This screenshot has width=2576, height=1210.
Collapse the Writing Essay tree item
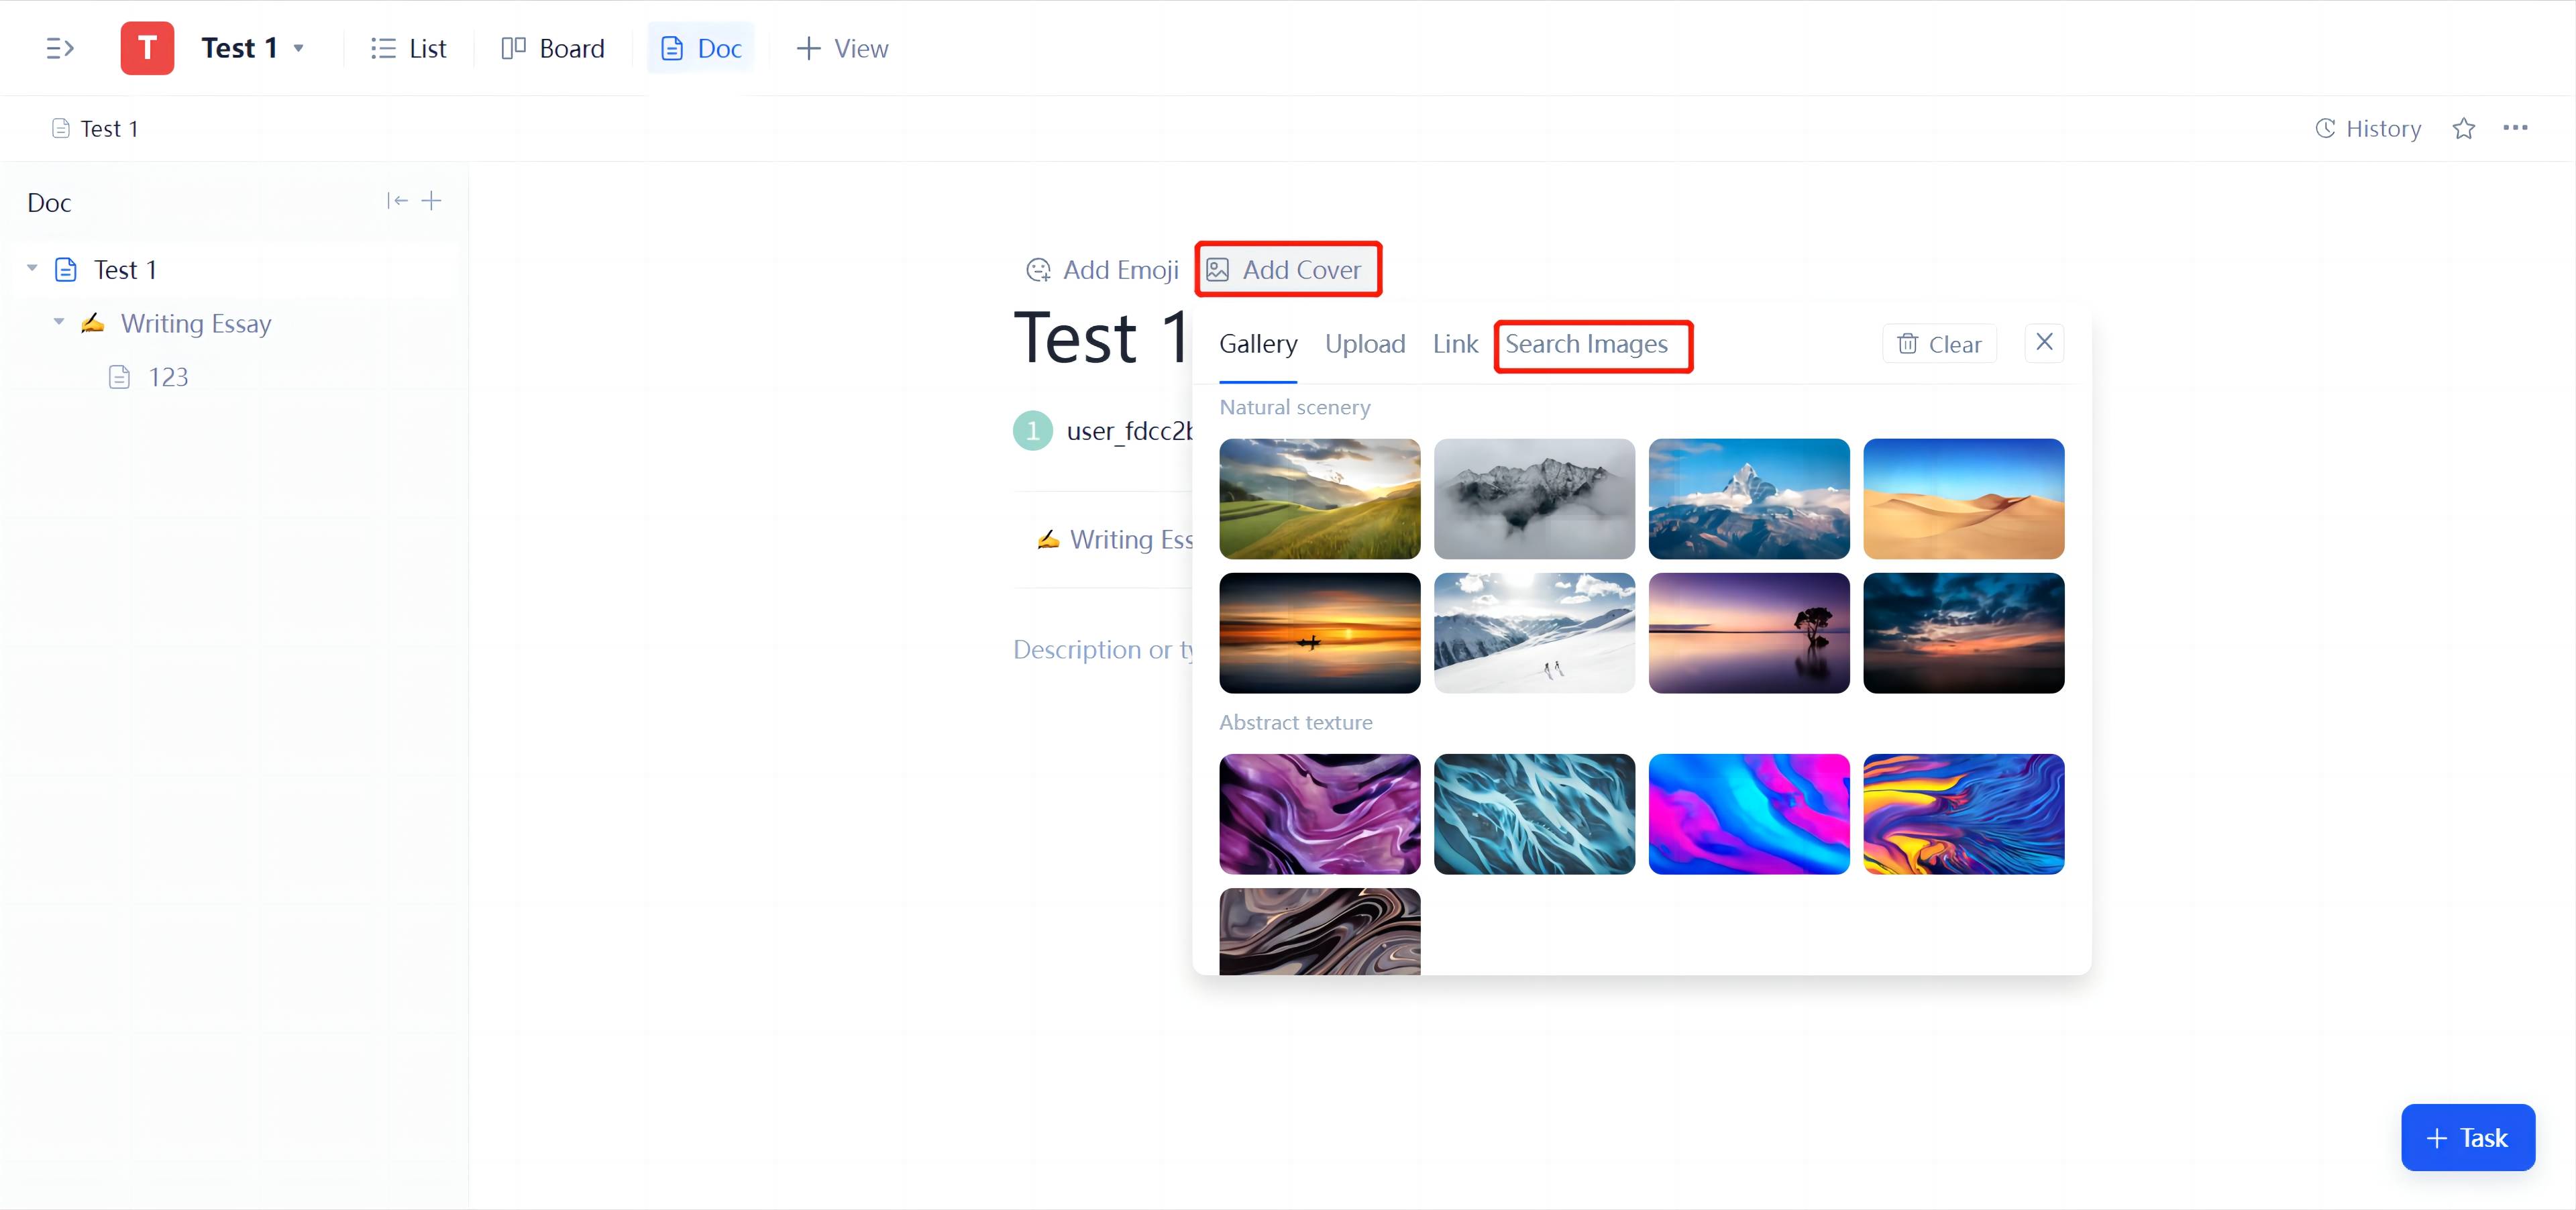58,322
